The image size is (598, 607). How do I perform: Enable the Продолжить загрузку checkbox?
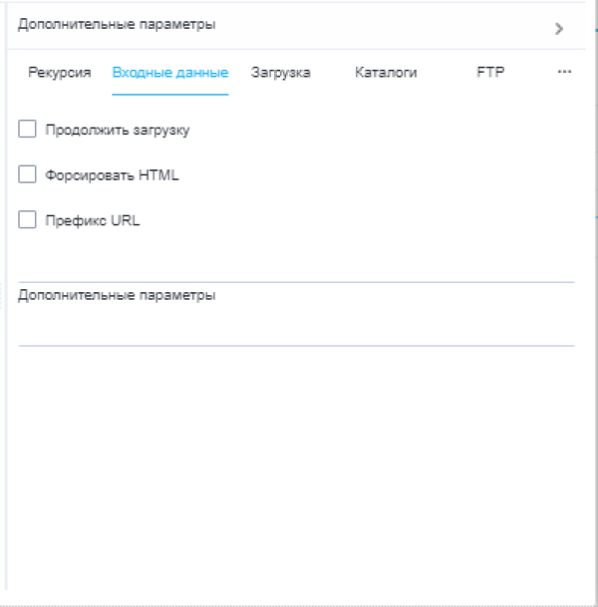pyautogui.click(x=28, y=129)
